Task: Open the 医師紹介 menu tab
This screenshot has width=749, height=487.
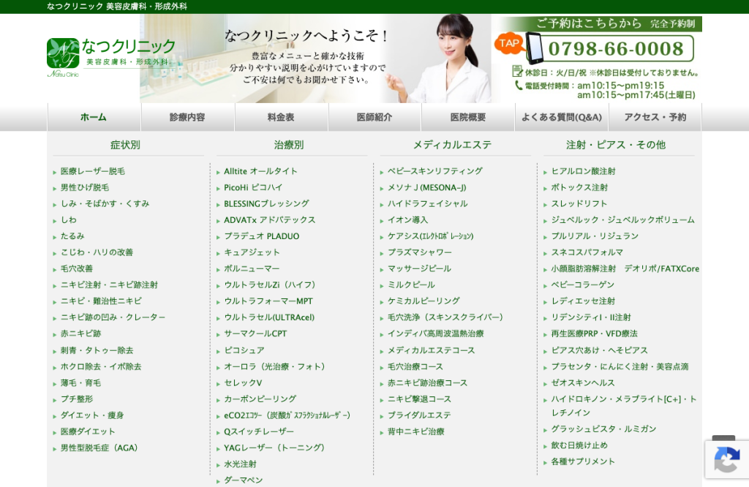Action: coord(374,117)
